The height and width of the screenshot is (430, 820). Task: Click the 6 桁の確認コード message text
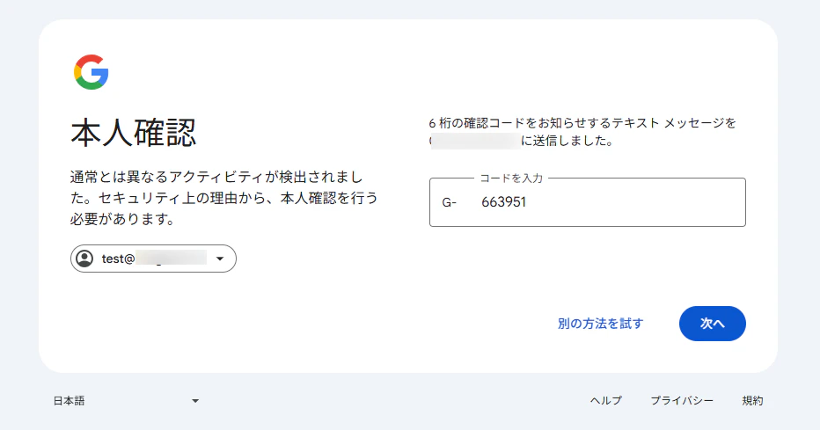pyautogui.click(x=582, y=132)
